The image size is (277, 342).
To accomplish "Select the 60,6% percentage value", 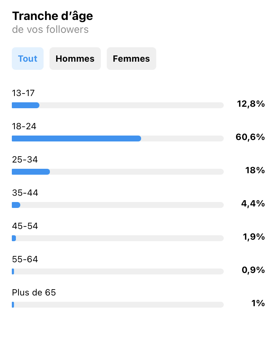I will pos(250,137).
